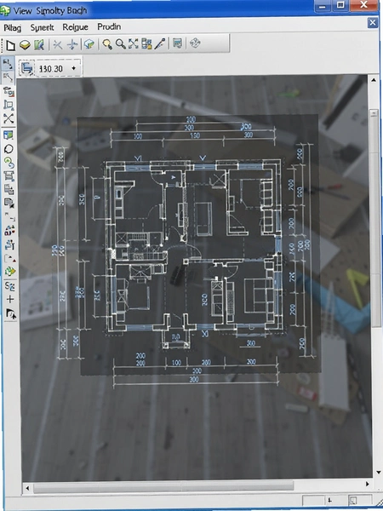Image resolution: width=383 pixels, height=511 pixels.
Task: Click the 3D box view icon
Action: point(89,44)
